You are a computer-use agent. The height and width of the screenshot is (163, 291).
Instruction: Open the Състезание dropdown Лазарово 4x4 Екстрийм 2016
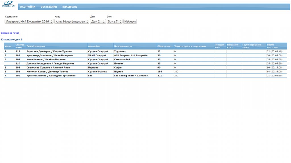point(29,22)
